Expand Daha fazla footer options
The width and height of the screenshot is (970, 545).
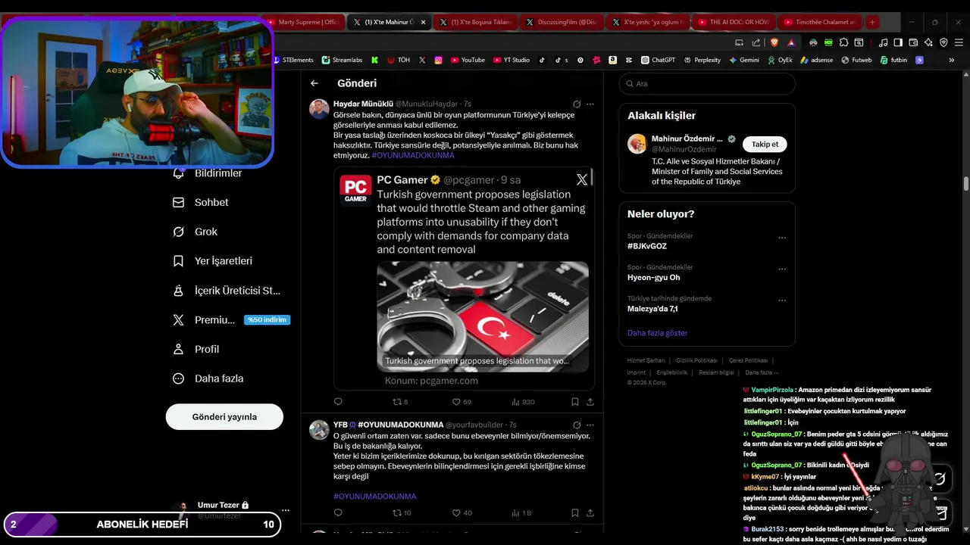pos(760,372)
